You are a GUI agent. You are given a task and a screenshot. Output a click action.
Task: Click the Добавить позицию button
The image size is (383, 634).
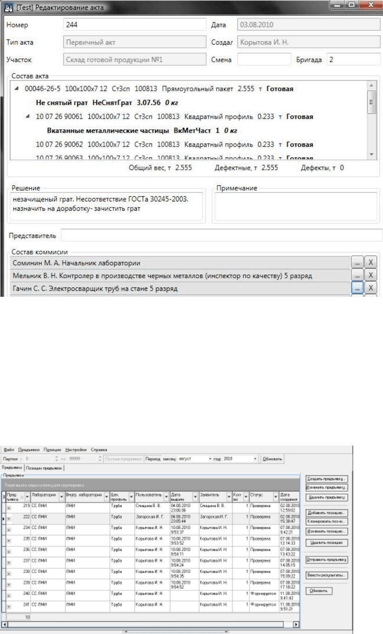pyautogui.click(x=327, y=513)
